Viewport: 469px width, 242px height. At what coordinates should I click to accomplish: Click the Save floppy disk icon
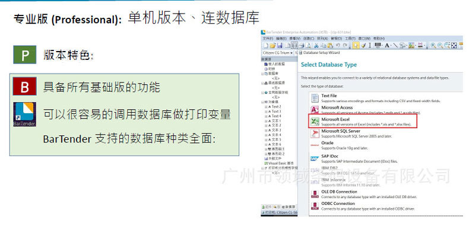280,46
